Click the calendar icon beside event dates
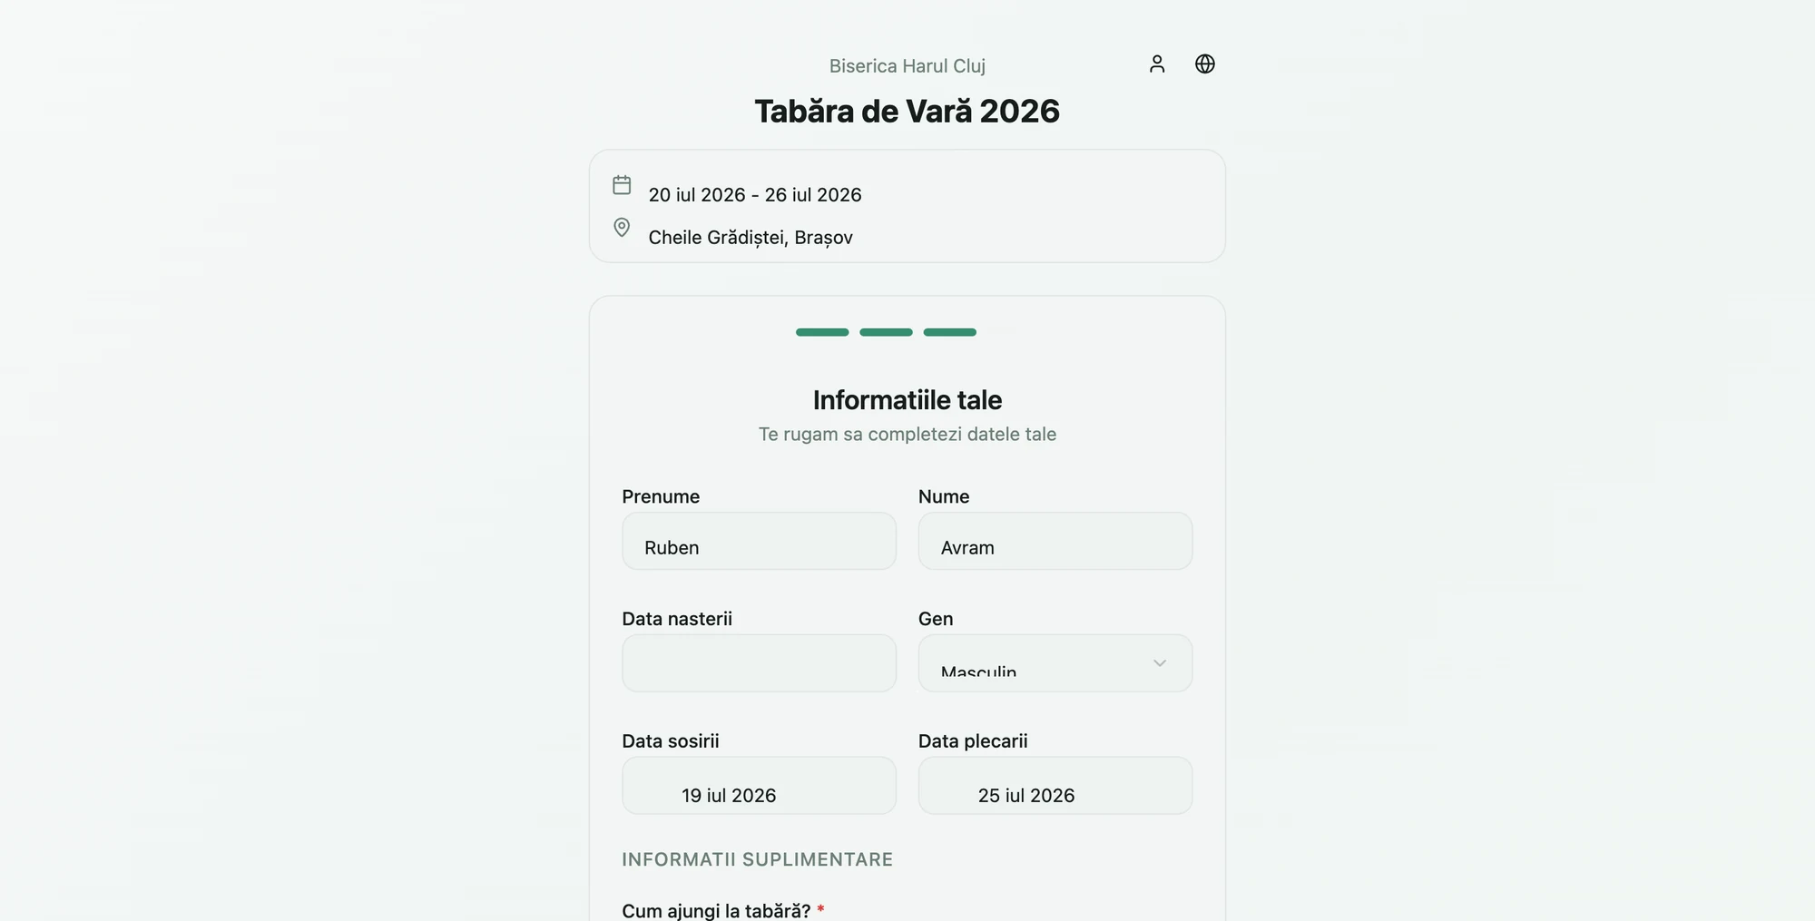The width and height of the screenshot is (1815, 921). click(x=622, y=185)
